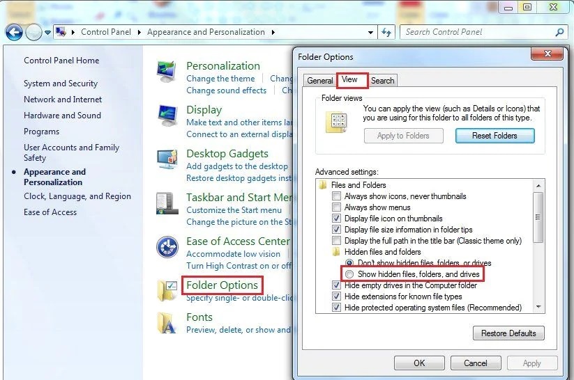The width and height of the screenshot is (574, 380).
Task: Toggle Display the full path in title bar
Action: (x=336, y=241)
